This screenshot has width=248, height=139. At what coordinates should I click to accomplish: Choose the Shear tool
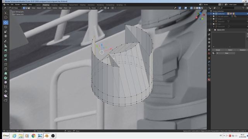(6, 96)
